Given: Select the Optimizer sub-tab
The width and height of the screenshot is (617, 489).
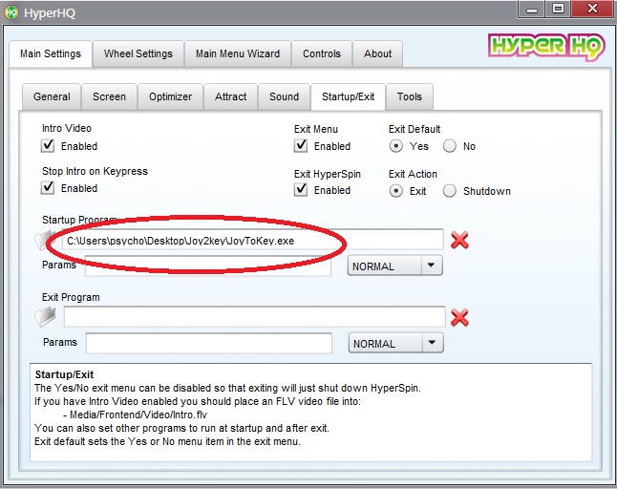Looking at the screenshot, I should pos(170,96).
